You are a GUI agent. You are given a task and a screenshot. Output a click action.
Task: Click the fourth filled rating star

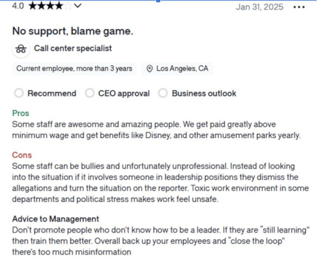(x=59, y=6)
